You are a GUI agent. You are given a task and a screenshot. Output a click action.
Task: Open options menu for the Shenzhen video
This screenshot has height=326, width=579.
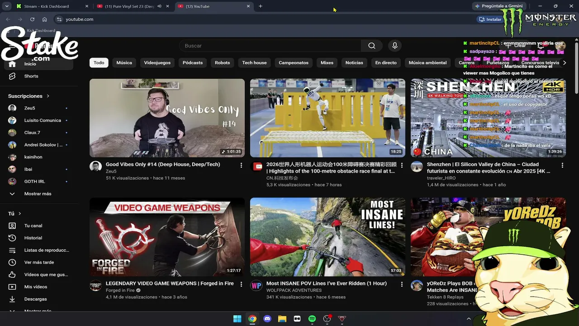[562, 165]
